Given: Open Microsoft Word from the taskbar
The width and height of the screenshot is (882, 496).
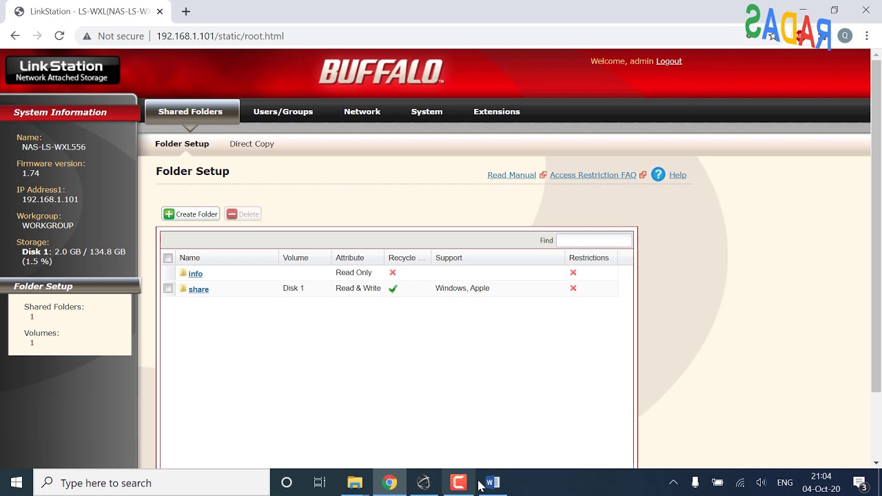Looking at the screenshot, I should point(493,483).
